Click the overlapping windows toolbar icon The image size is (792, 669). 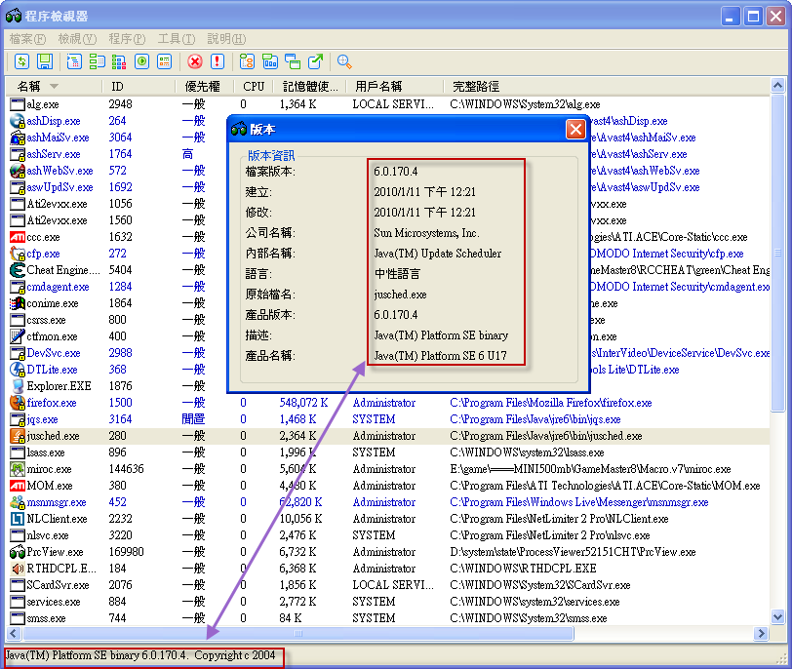(x=293, y=61)
